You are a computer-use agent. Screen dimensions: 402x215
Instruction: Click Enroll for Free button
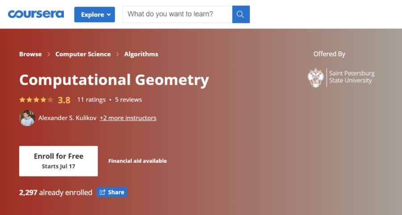[x=59, y=161]
